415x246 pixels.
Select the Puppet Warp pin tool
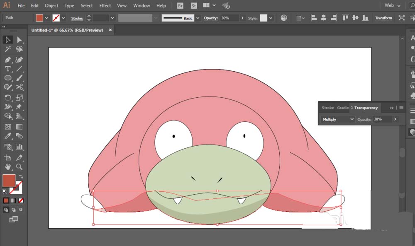(20, 106)
